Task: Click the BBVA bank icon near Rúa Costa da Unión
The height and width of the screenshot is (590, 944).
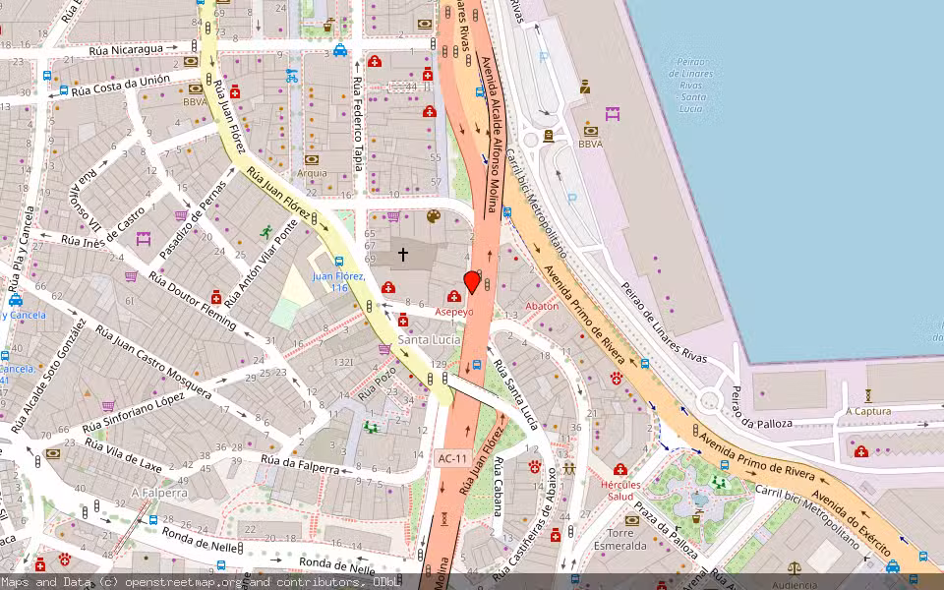Action: pyautogui.click(x=196, y=89)
